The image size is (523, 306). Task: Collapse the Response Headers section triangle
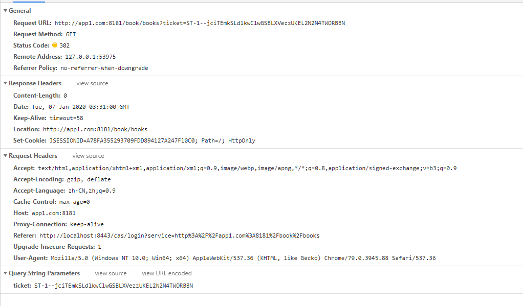pos(5,83)
